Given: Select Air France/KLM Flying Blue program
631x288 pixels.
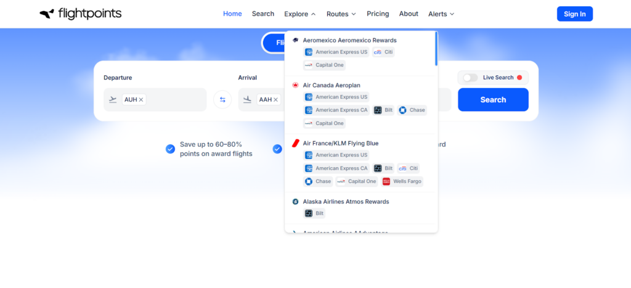Looking at the screenshot, I should pos(340,144).
